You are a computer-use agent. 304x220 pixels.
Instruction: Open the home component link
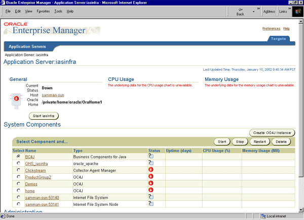[30, 191]
